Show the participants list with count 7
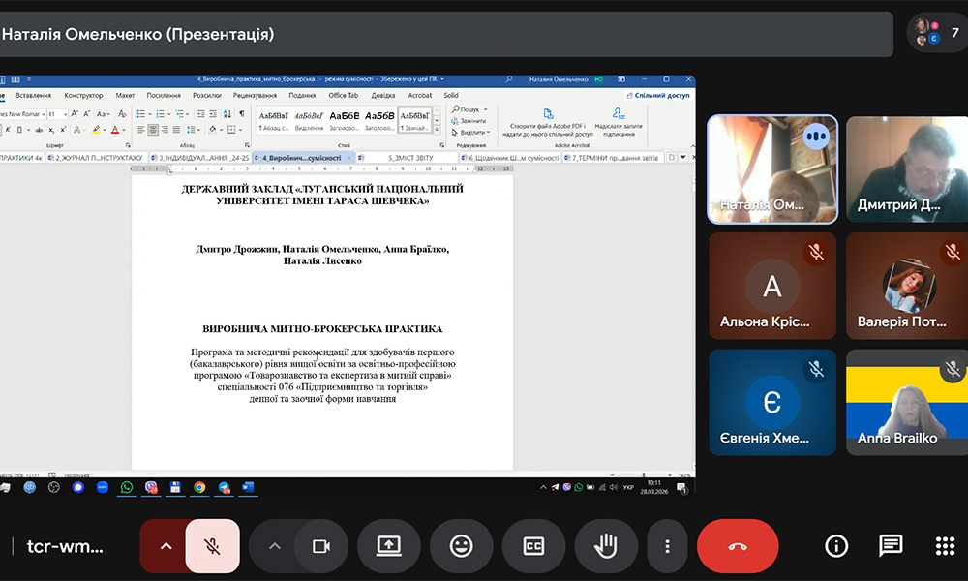Screen dimensions: 968x581 tap(936, 33)
